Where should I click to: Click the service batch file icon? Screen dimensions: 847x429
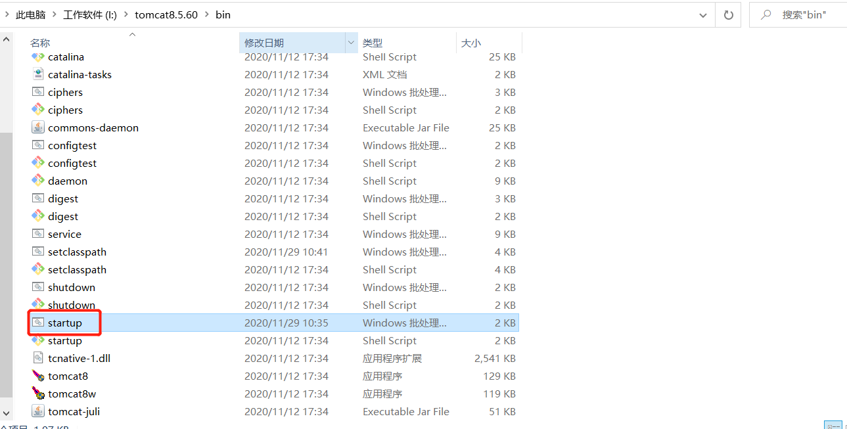(38, 234)
